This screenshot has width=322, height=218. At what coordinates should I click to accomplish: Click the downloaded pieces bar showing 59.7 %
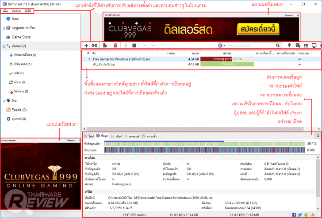pos(204,143)
